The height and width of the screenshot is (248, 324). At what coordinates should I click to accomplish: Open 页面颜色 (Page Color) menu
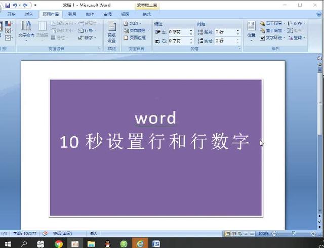pyautogui.click(x=136, y=30)
